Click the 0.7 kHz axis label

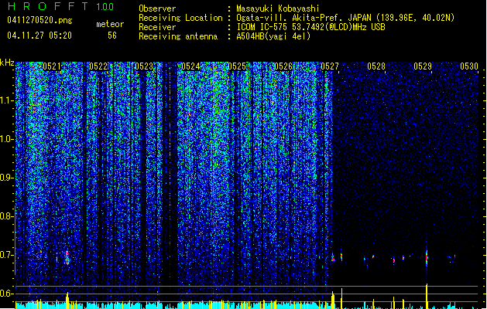pyautogui.click(x=6, y=255)
